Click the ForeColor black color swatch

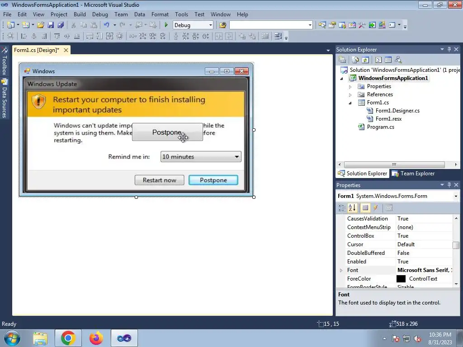[x=401, y=278]
